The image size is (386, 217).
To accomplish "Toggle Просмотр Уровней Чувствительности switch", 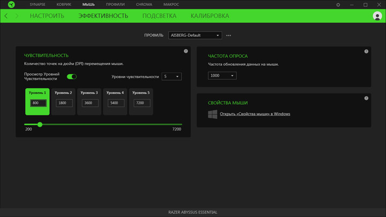I will click(72, 76).
